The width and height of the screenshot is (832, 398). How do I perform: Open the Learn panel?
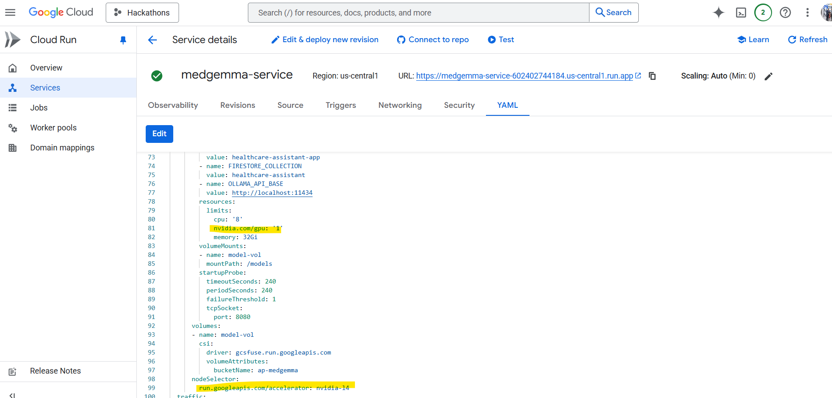pyautogui.click(x=753, y=39)
